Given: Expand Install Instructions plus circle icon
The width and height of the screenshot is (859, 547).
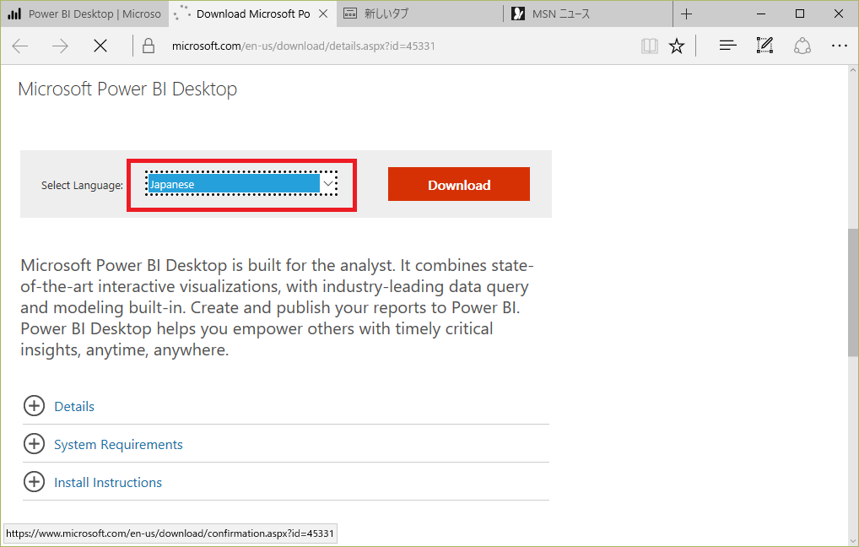Looking at the screenshot, I should pyautogui.click(x=34, y=482).
